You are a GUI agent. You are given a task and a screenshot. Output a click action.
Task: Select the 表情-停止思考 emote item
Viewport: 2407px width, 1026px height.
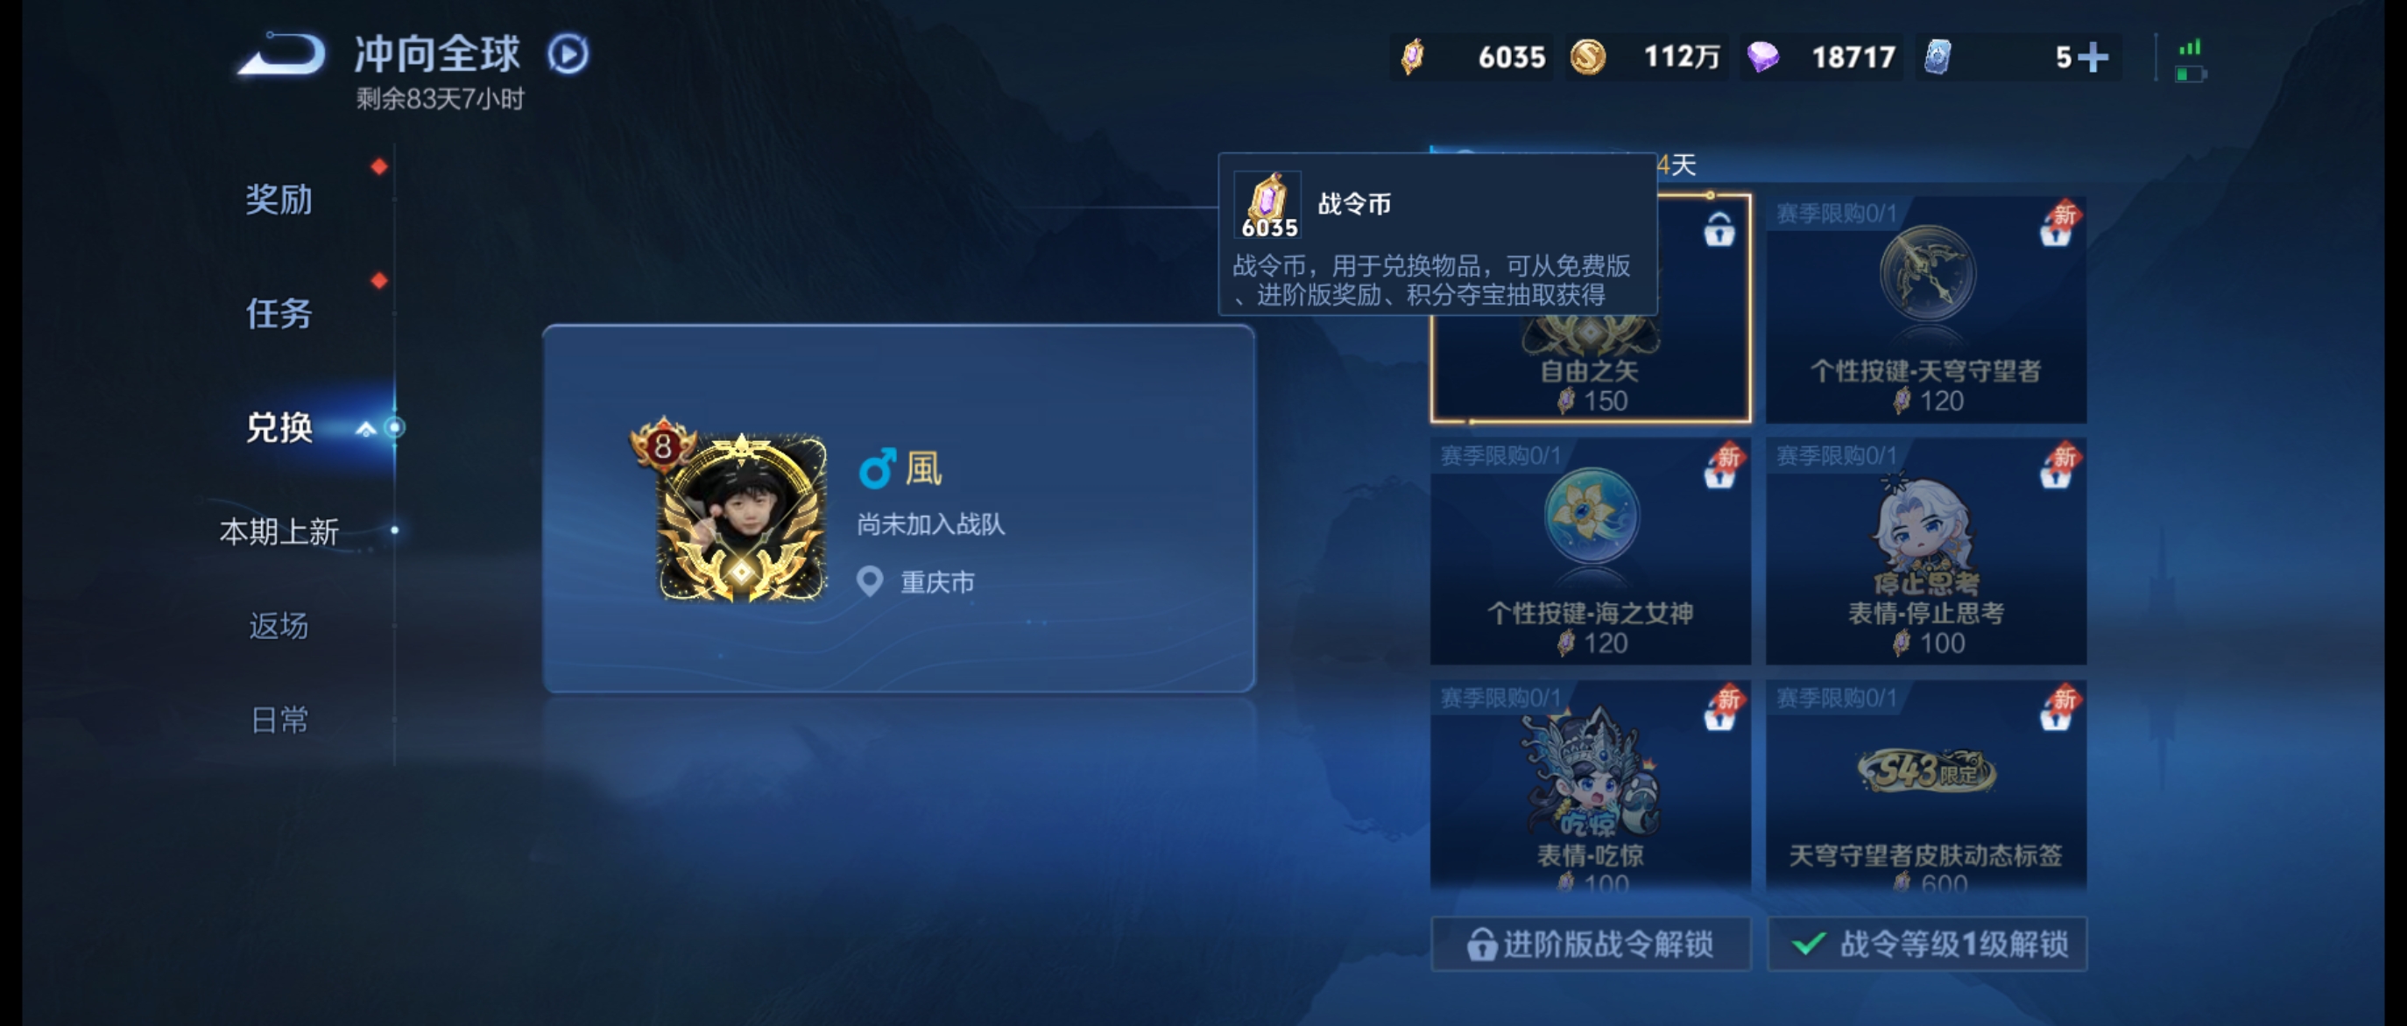[x=1926, y=552]
